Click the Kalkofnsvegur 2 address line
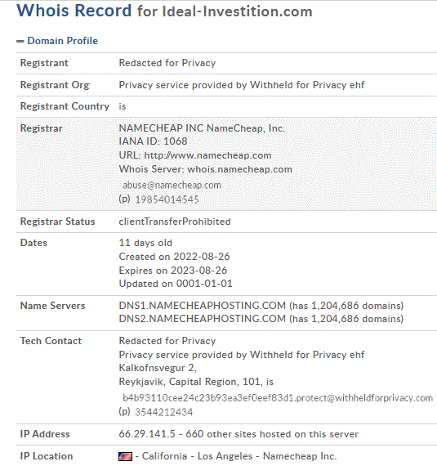Image resolution: width=437 pixels, height=466 pixels. (x=158, y=368)
